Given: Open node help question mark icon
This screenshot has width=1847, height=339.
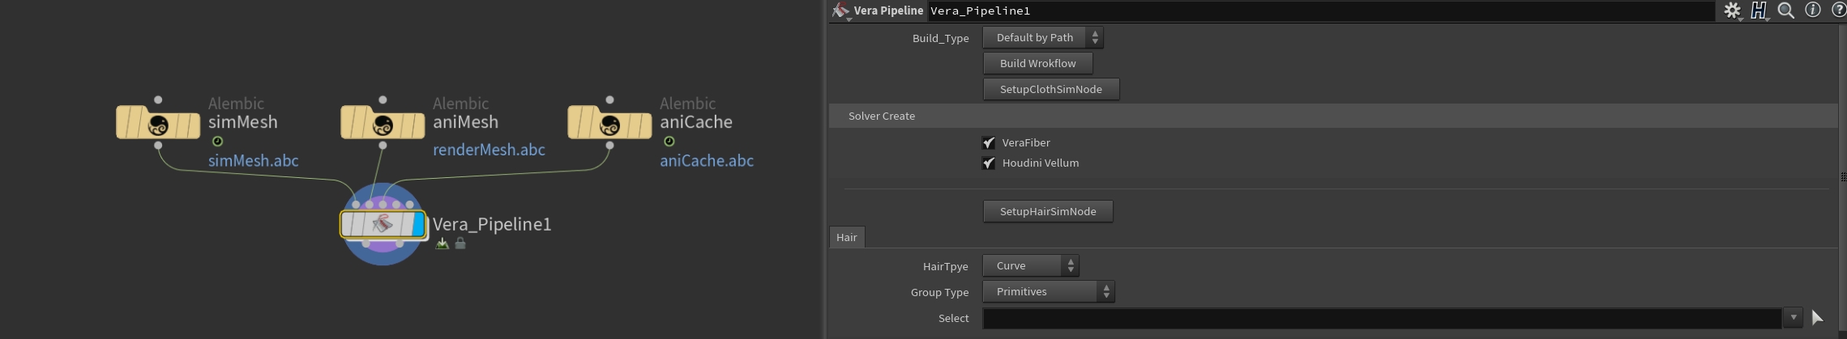Looking at the screenshot, I should pyautogui.click(x=1839, y=10).
